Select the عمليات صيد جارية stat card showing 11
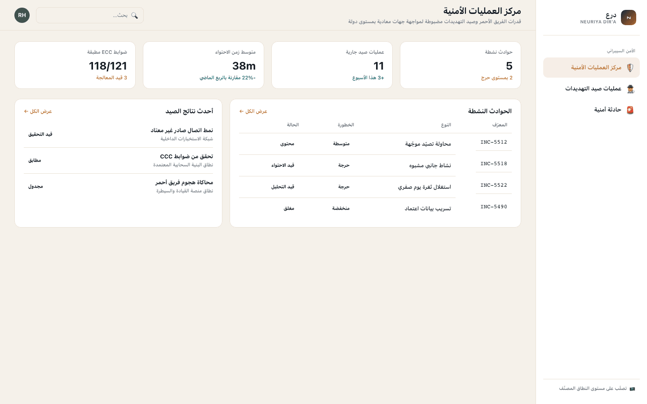647x404 pixels. (332, 65)
